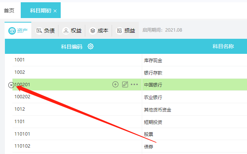
Task: Click the 科目编码 column header
Action: 72,47
